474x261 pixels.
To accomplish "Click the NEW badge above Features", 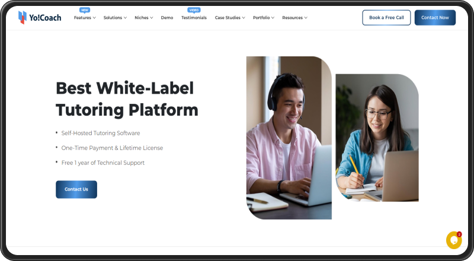I will pyautogui.click(x=85, y=10).
